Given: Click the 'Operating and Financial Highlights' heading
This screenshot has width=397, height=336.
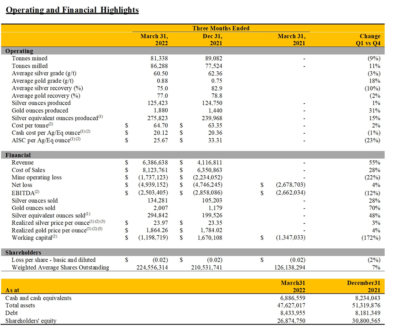Looking at the screenshot, I should 72,10.
